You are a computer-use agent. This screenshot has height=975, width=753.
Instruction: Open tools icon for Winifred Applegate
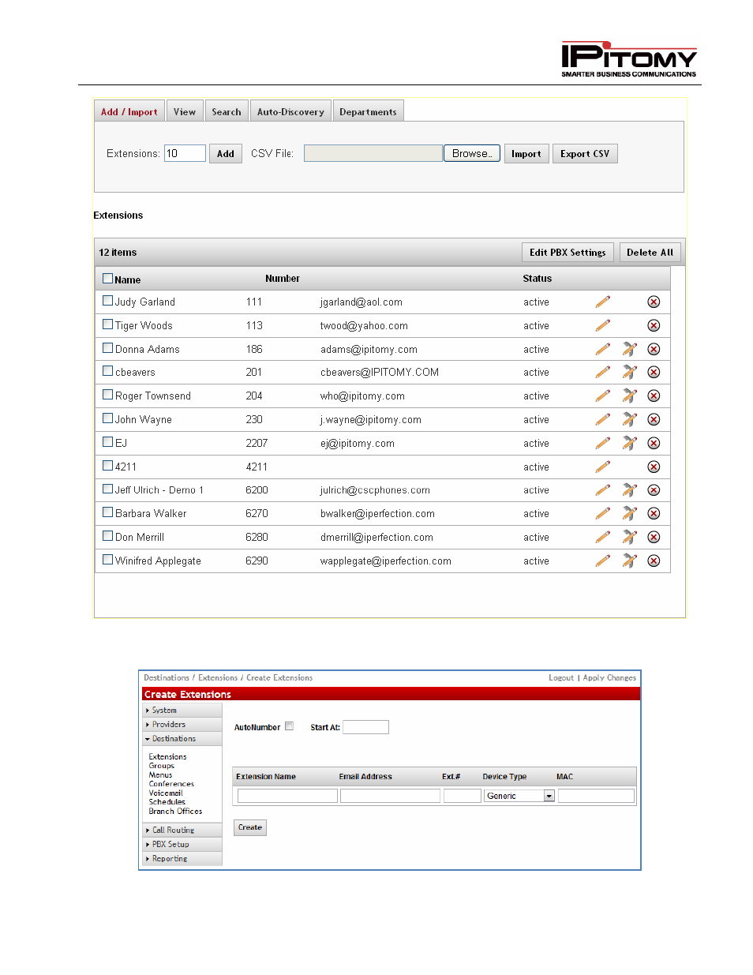[629, 561]
